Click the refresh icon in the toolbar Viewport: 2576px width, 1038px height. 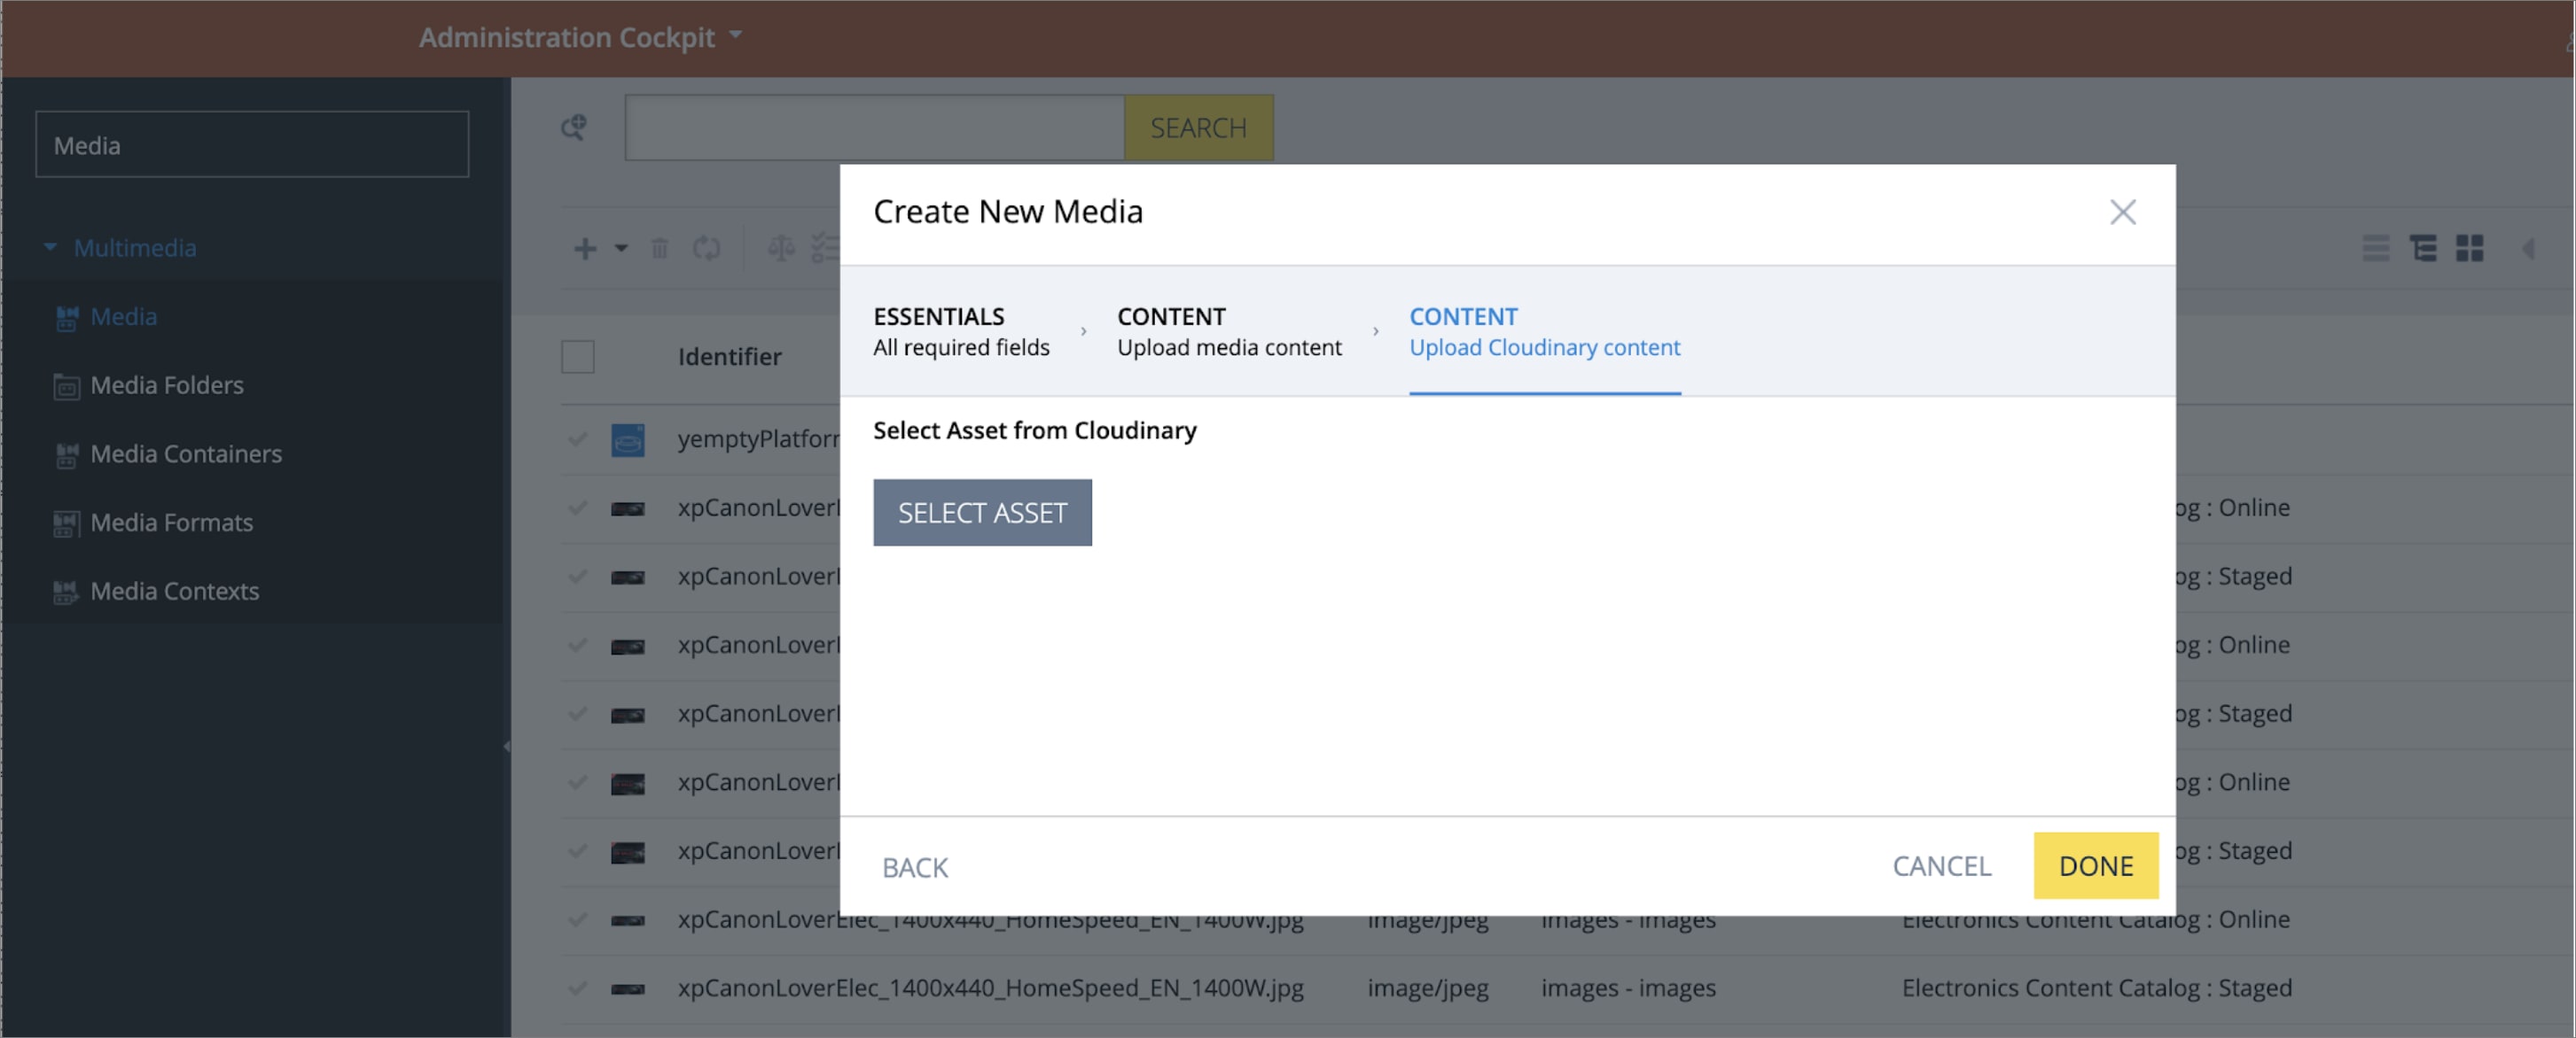tap(706, 248)
